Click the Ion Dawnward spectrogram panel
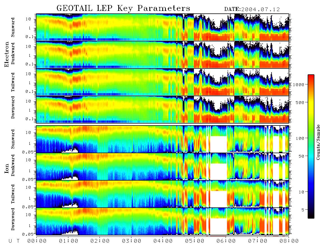The height and width of the screenshot is (246, 320). 163,221
